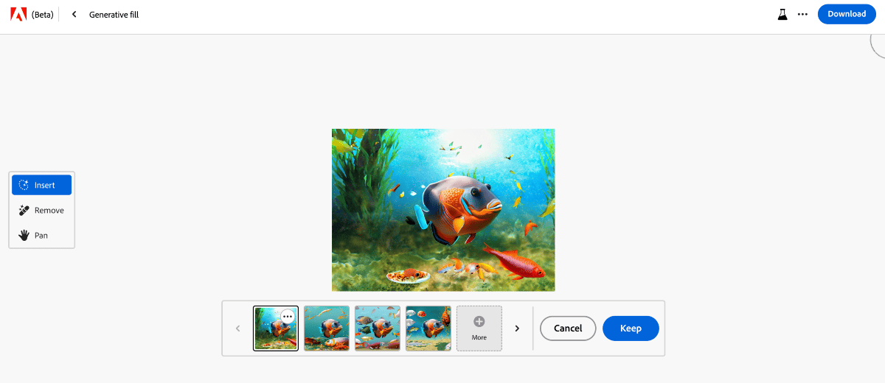Open the beaker experimental features icon

pyautogui.click(x=782, y=14)
